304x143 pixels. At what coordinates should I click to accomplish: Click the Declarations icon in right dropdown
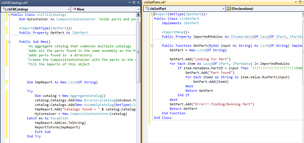coord(229,8)
